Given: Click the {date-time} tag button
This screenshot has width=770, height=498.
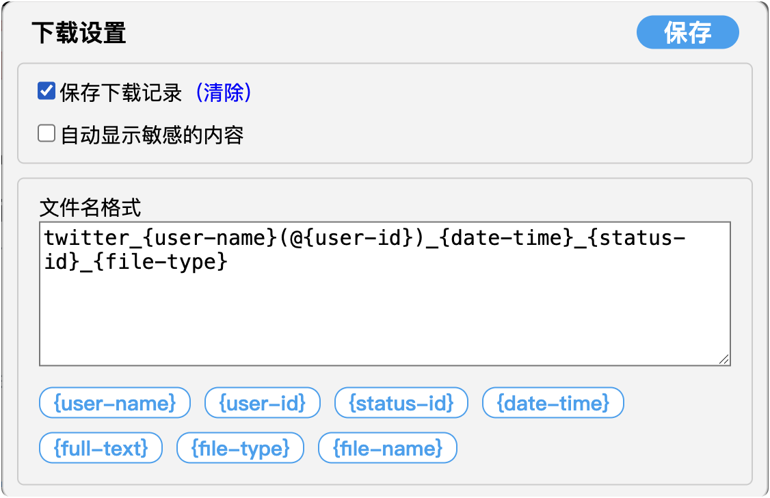Looking at the screenshot, I should [x=553, y=404].
